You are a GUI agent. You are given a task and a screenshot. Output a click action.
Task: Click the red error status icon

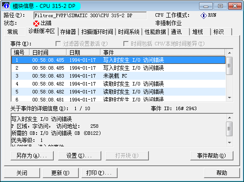click(36, 23)
